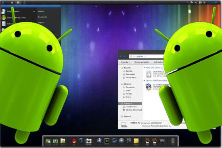Select CD Drive (D:) in navigation tree

[134, 110]
